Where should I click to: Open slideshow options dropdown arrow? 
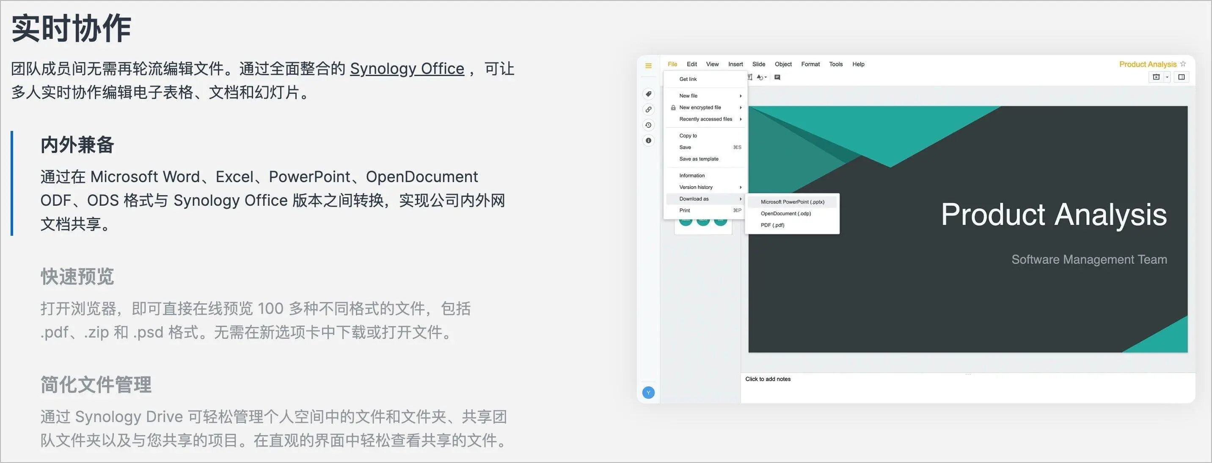pos(1167,77)
